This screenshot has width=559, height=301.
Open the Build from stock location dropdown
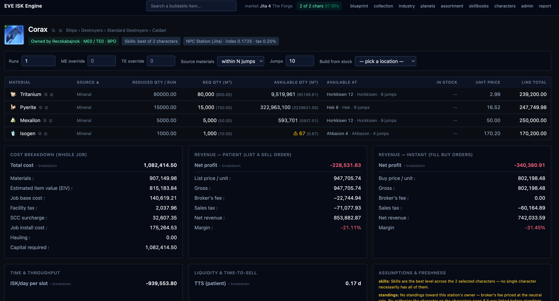[x=385, y=61]
